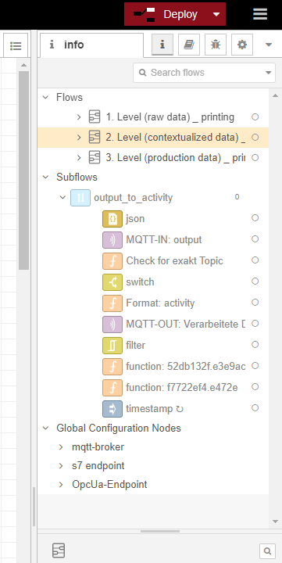Select the 3. Level production data flow icon
Screen dimensions: 282x563
tap(95, 158)
